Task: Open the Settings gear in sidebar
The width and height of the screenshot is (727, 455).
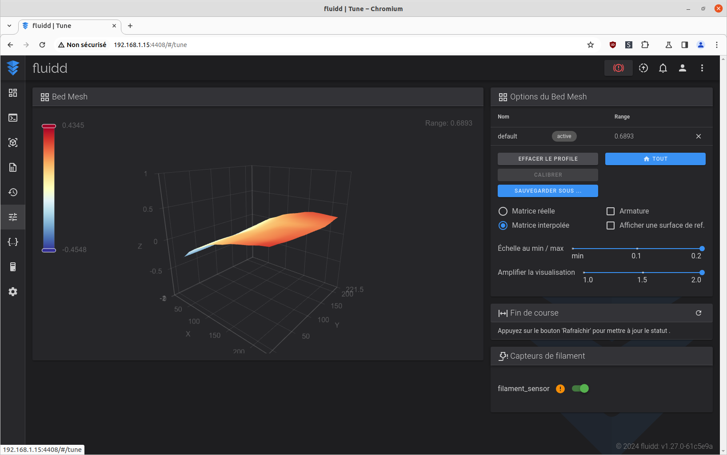Action: [x=13, y=292]
